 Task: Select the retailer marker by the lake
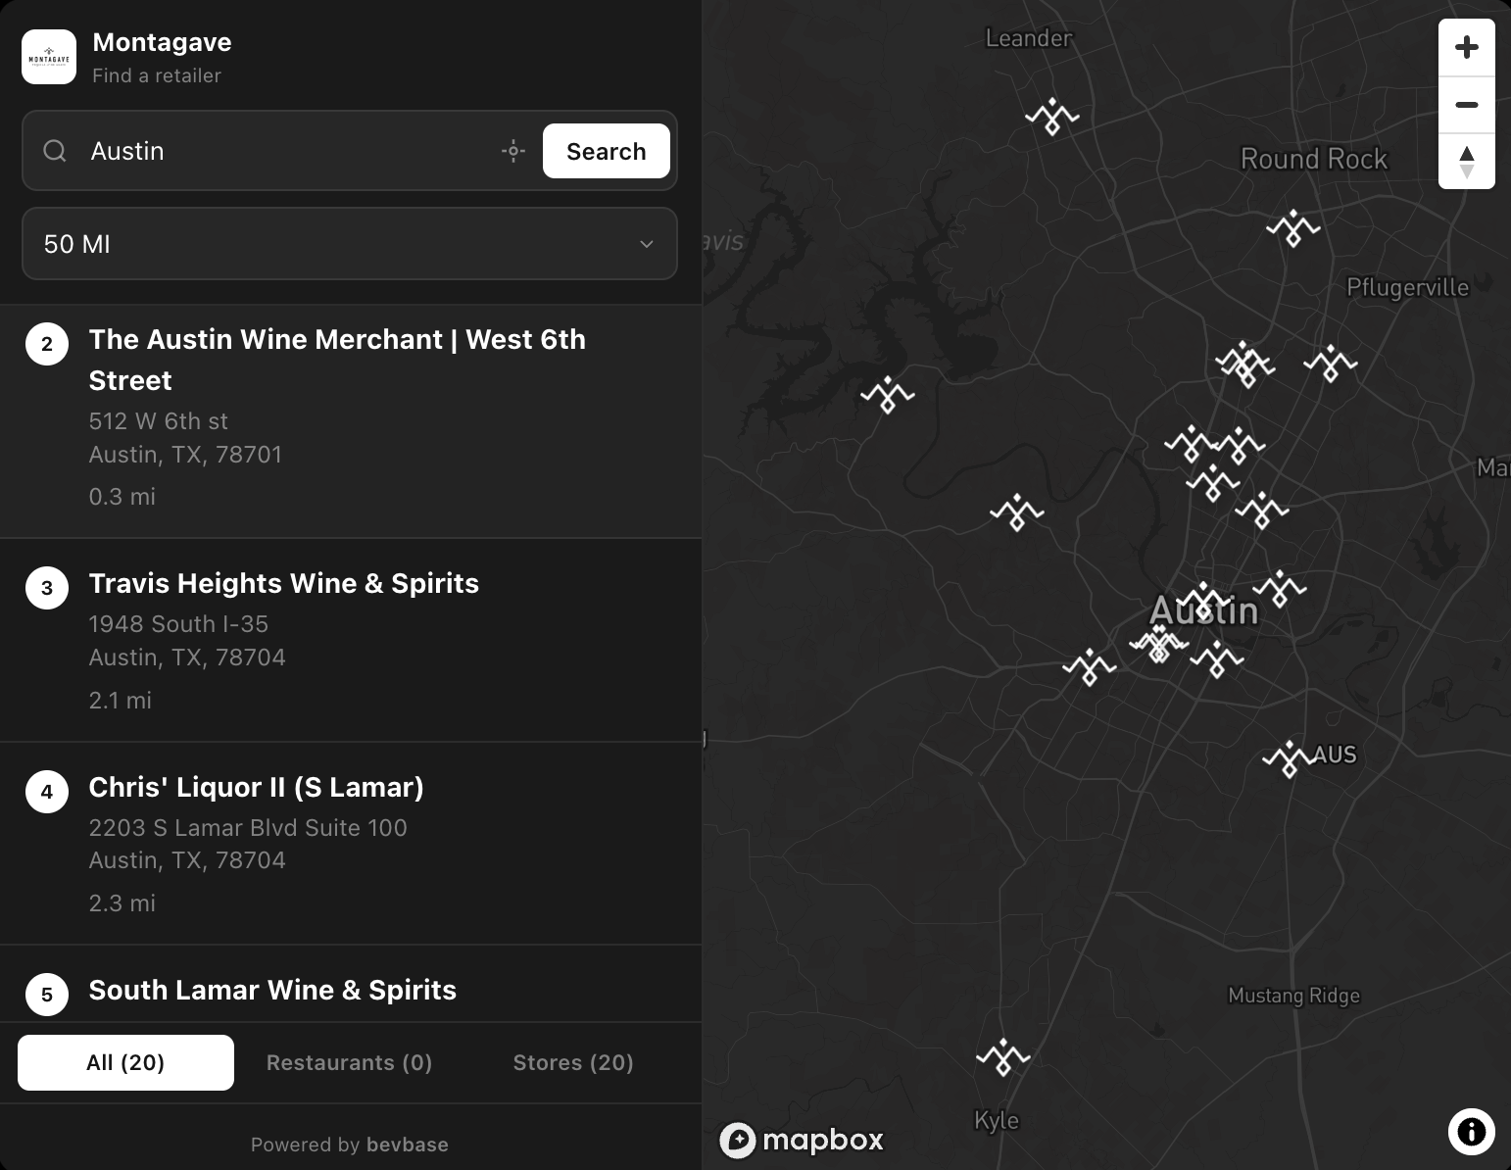[888, 395]
